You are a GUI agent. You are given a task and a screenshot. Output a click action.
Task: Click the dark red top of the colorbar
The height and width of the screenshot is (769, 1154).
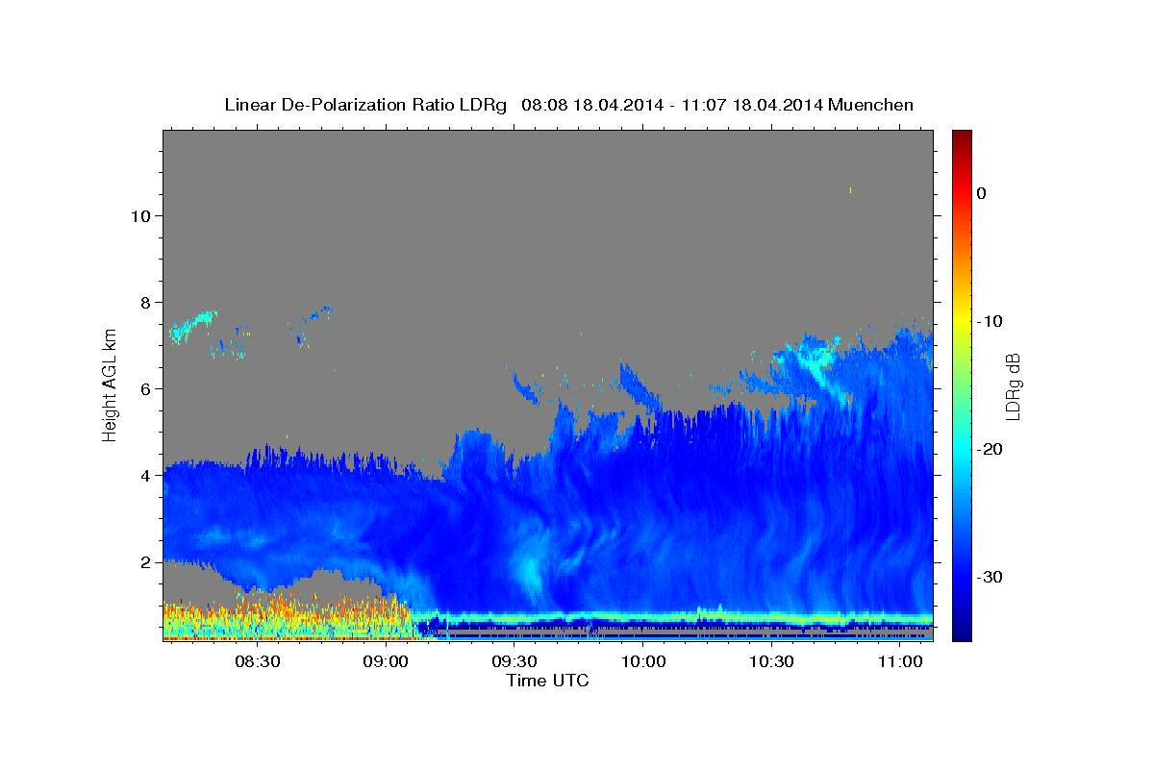click(962, 136)
